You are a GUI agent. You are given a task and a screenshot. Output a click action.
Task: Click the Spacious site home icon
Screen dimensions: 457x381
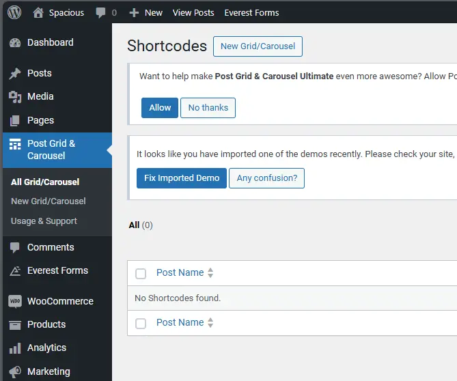(38, 12)
